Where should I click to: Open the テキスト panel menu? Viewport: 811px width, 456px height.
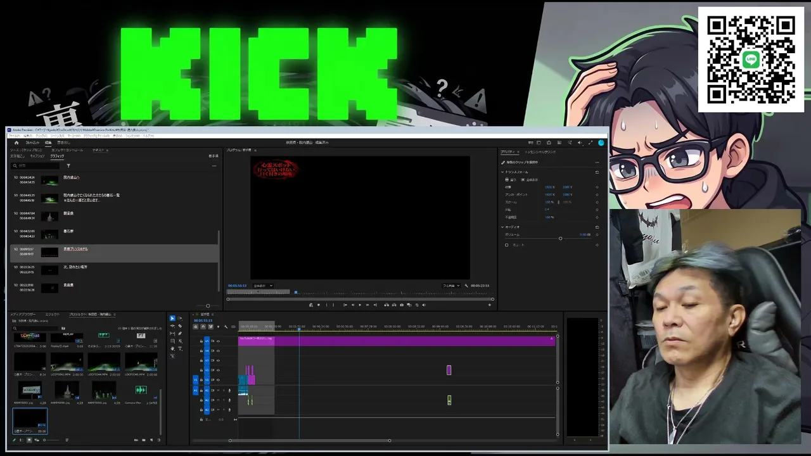(x=107, y=150)
